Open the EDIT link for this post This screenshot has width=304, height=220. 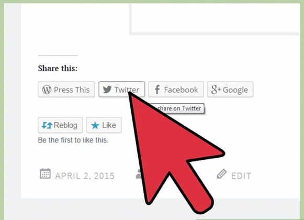[241, 176]
